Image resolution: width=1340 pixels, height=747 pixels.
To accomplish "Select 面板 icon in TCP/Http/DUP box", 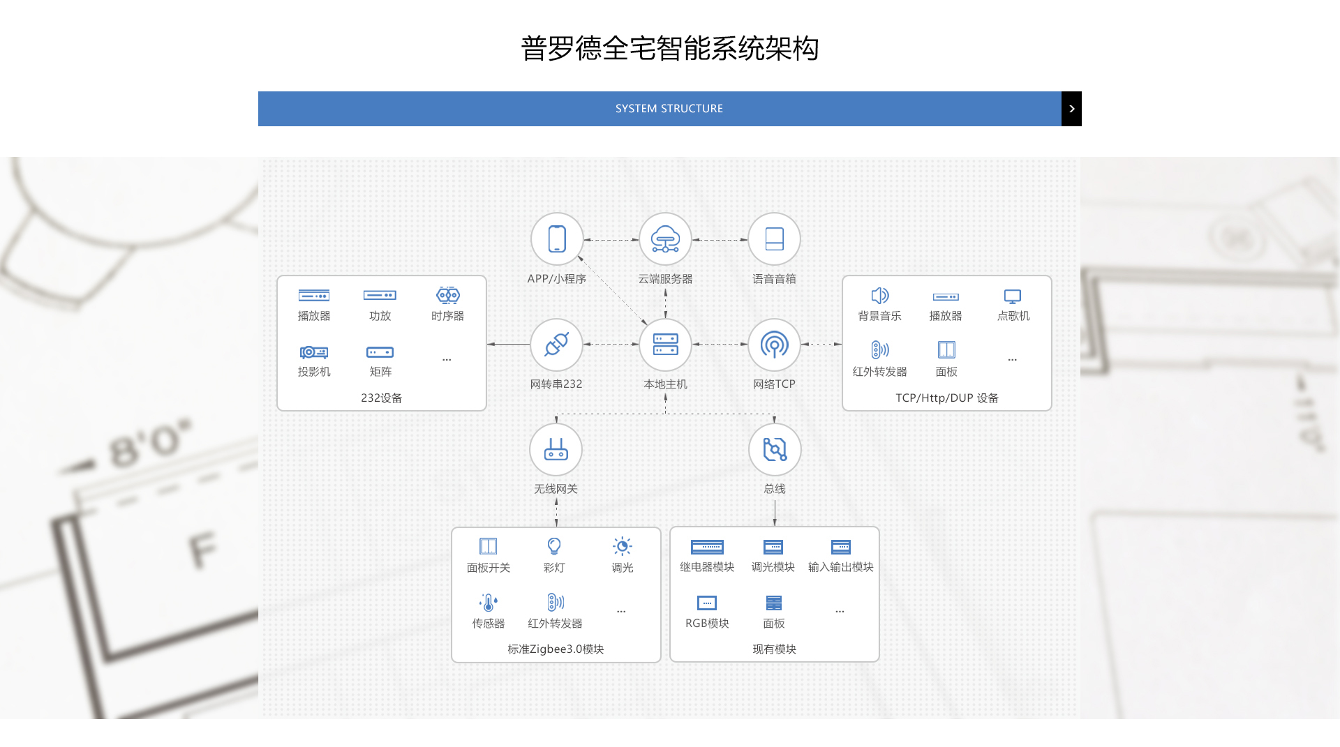I will click(946, 349).
